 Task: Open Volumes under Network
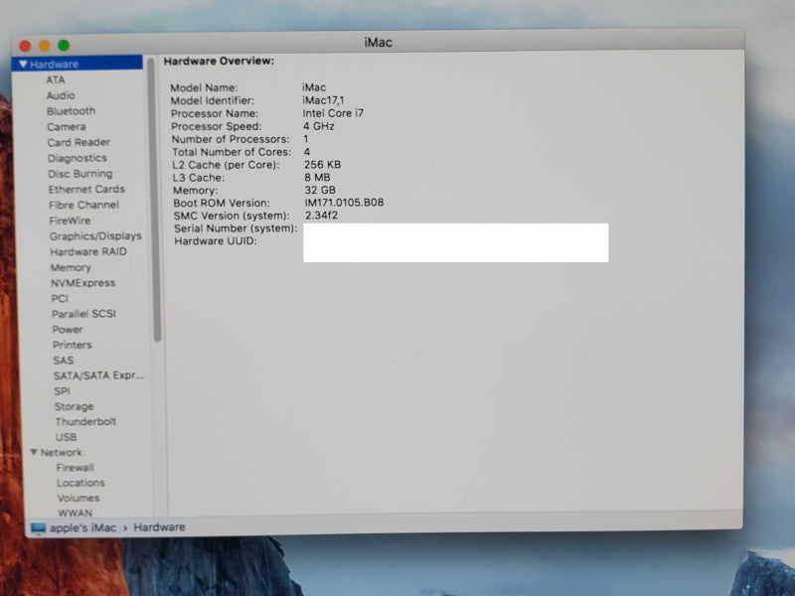pos(79,498)
